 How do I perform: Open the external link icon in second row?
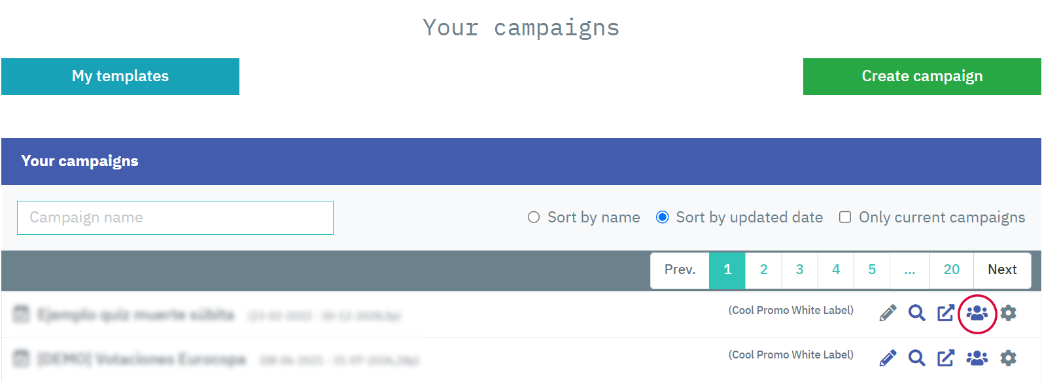tap(946, 358)
